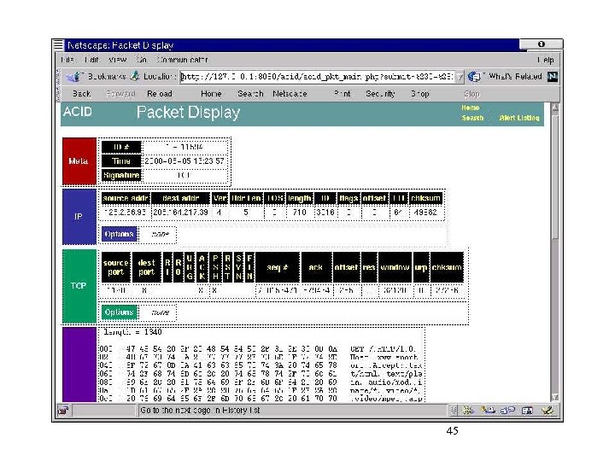Click the scroll down arrow

(555, 397)
